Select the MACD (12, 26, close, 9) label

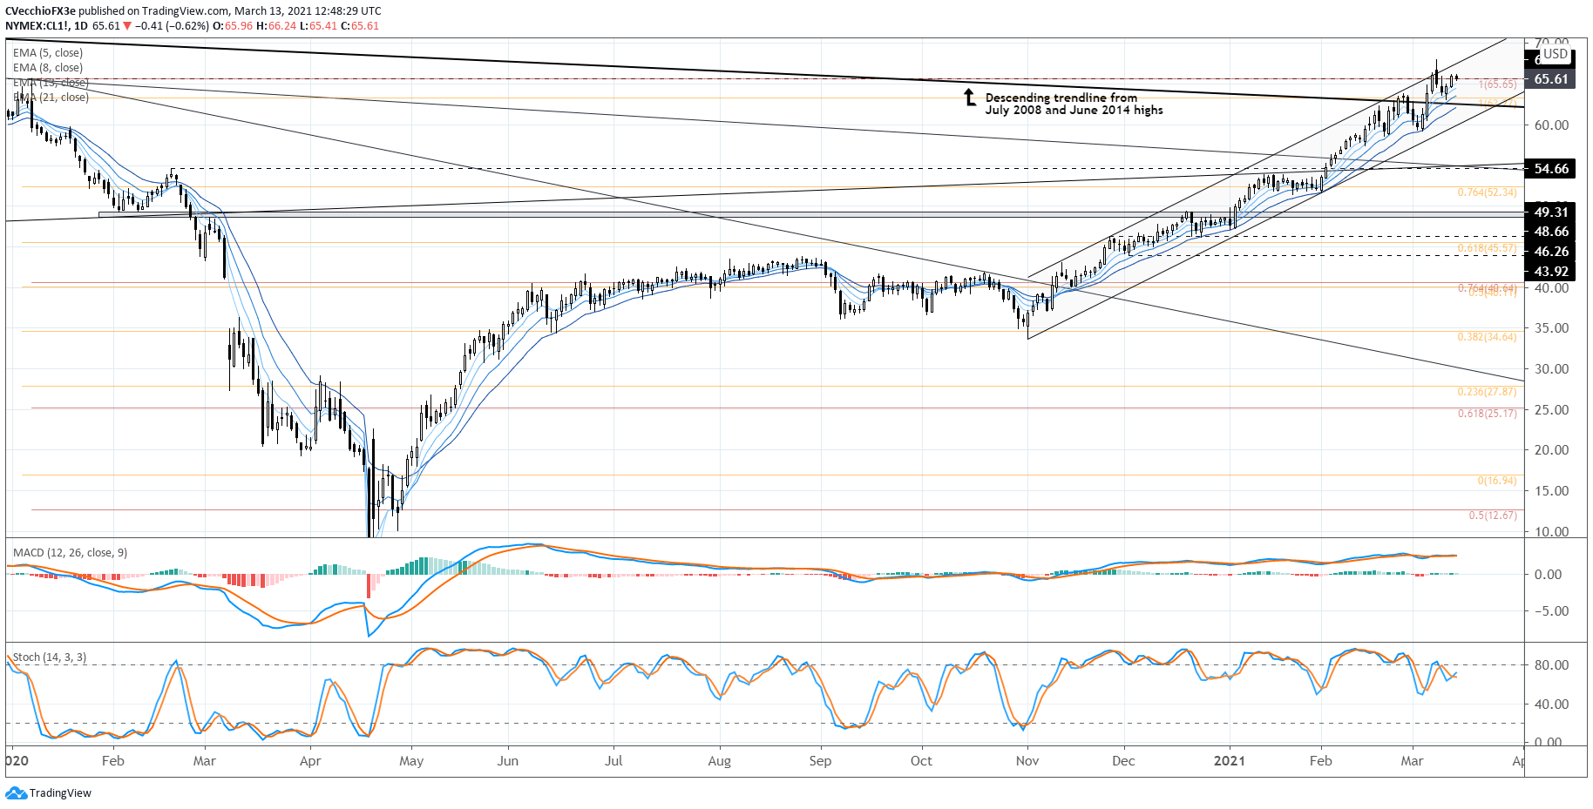[x=70, y=553]
